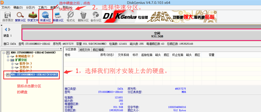261x112 pixels.
Task: Expand the 本地磁盘(C:) tree node
Action: pyautogui.click(x=8, y=56)
